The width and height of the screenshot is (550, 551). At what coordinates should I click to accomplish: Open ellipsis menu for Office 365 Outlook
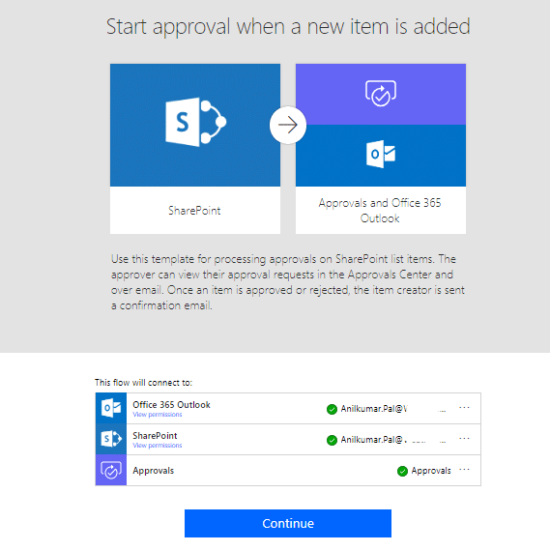[464, 408]
